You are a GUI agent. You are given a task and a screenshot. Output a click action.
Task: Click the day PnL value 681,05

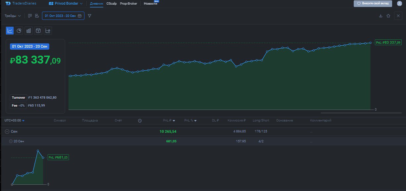coord(171,141)
